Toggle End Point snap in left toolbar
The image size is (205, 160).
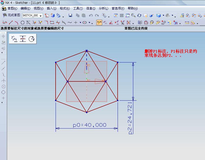tap(3, 63)
